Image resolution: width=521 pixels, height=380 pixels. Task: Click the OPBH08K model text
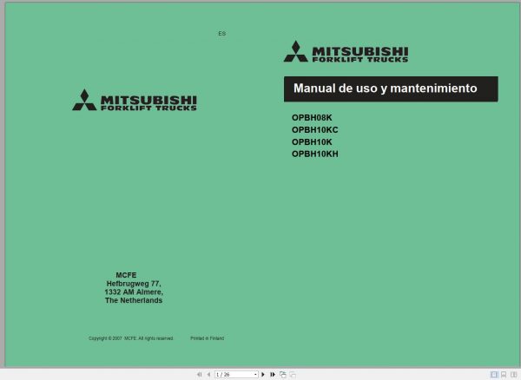coord(312,117)
